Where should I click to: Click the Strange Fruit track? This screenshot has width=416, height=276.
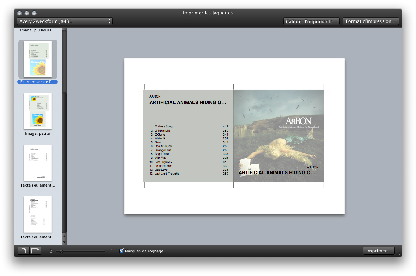163,150
